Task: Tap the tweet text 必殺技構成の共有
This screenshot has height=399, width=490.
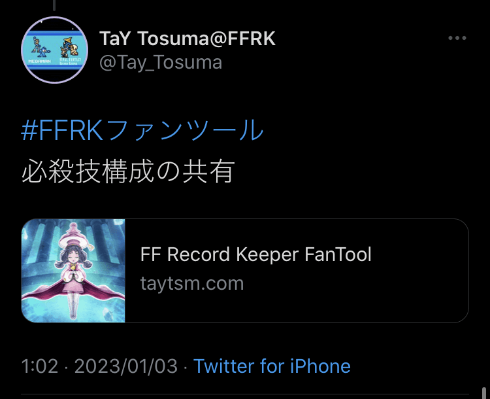Action: pos(128,171)
